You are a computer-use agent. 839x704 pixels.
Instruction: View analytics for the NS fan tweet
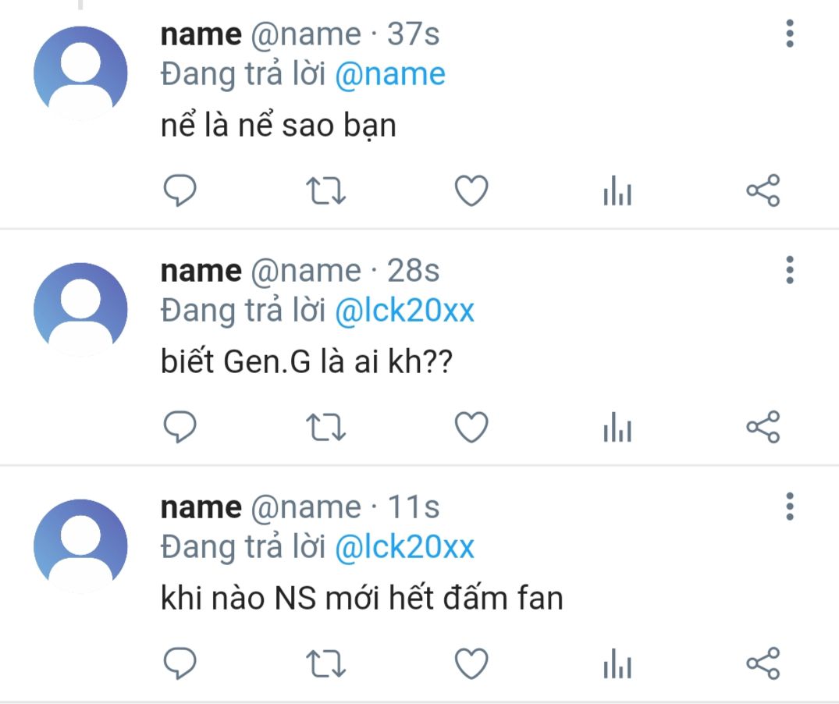(617, 664)
